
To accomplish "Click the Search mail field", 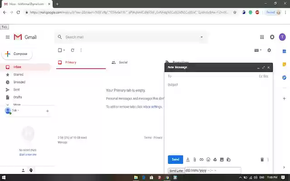I will tap(131, 37).
